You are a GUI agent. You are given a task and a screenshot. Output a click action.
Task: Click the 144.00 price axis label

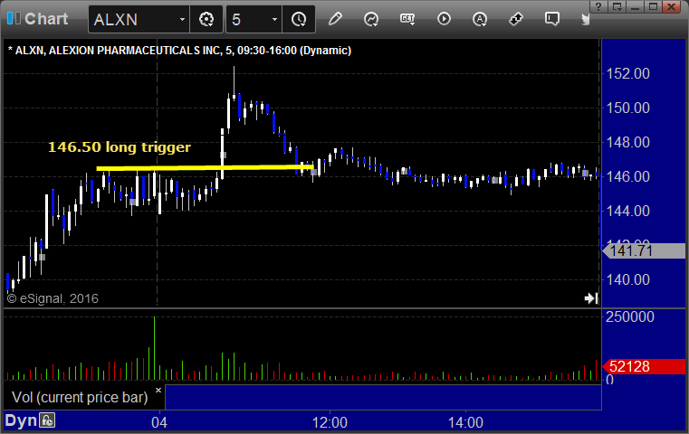pos(628,211)
